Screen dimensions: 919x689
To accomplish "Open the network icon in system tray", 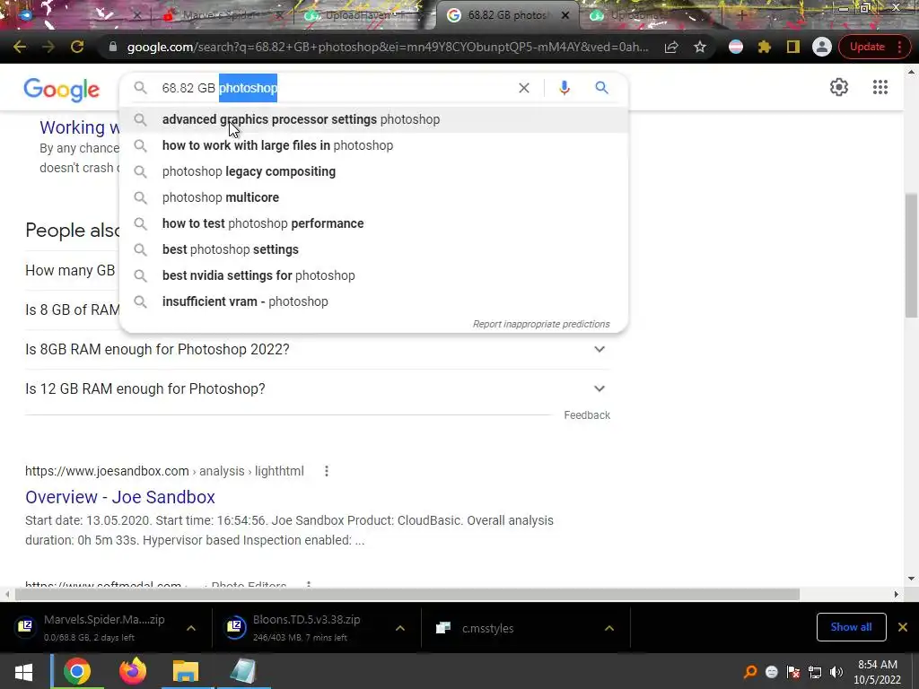I will pyautogui.click(x=815, y=672).
